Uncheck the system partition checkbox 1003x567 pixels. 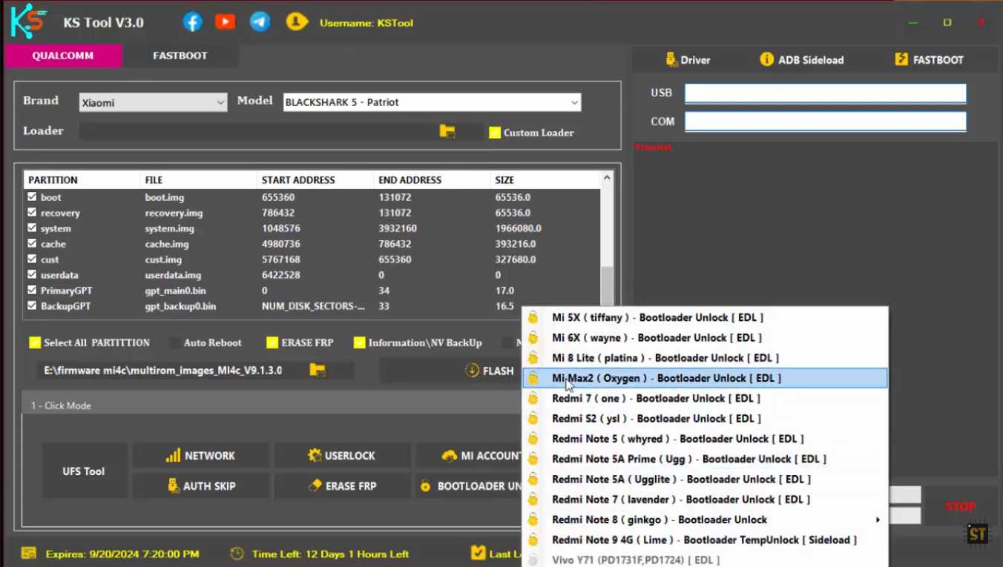click(32, 228)
